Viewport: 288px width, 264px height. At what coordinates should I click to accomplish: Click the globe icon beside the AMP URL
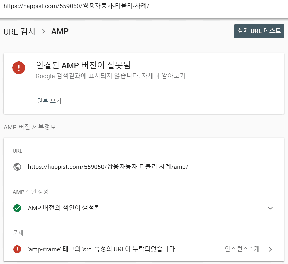(17, 167)
